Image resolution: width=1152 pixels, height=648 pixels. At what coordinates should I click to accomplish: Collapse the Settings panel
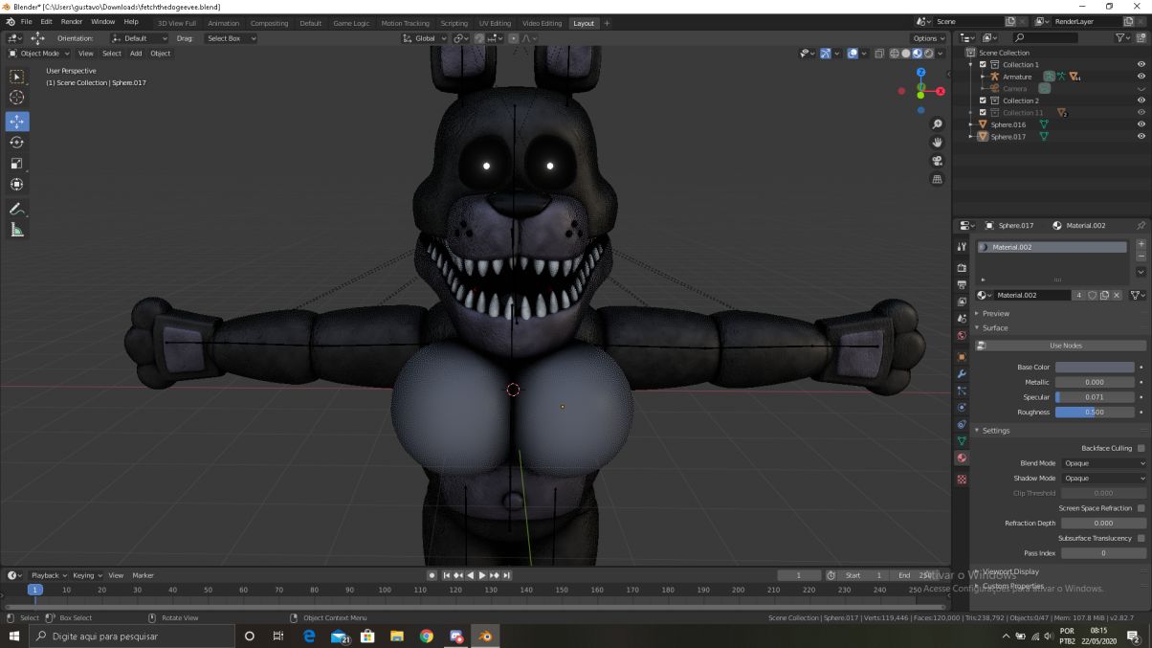pyautogui.click(x=995, y=431)
